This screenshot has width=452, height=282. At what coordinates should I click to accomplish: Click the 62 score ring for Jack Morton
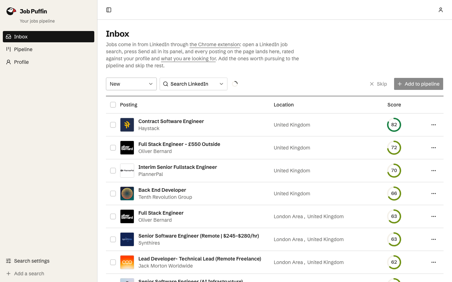click(x=394, y=262)
